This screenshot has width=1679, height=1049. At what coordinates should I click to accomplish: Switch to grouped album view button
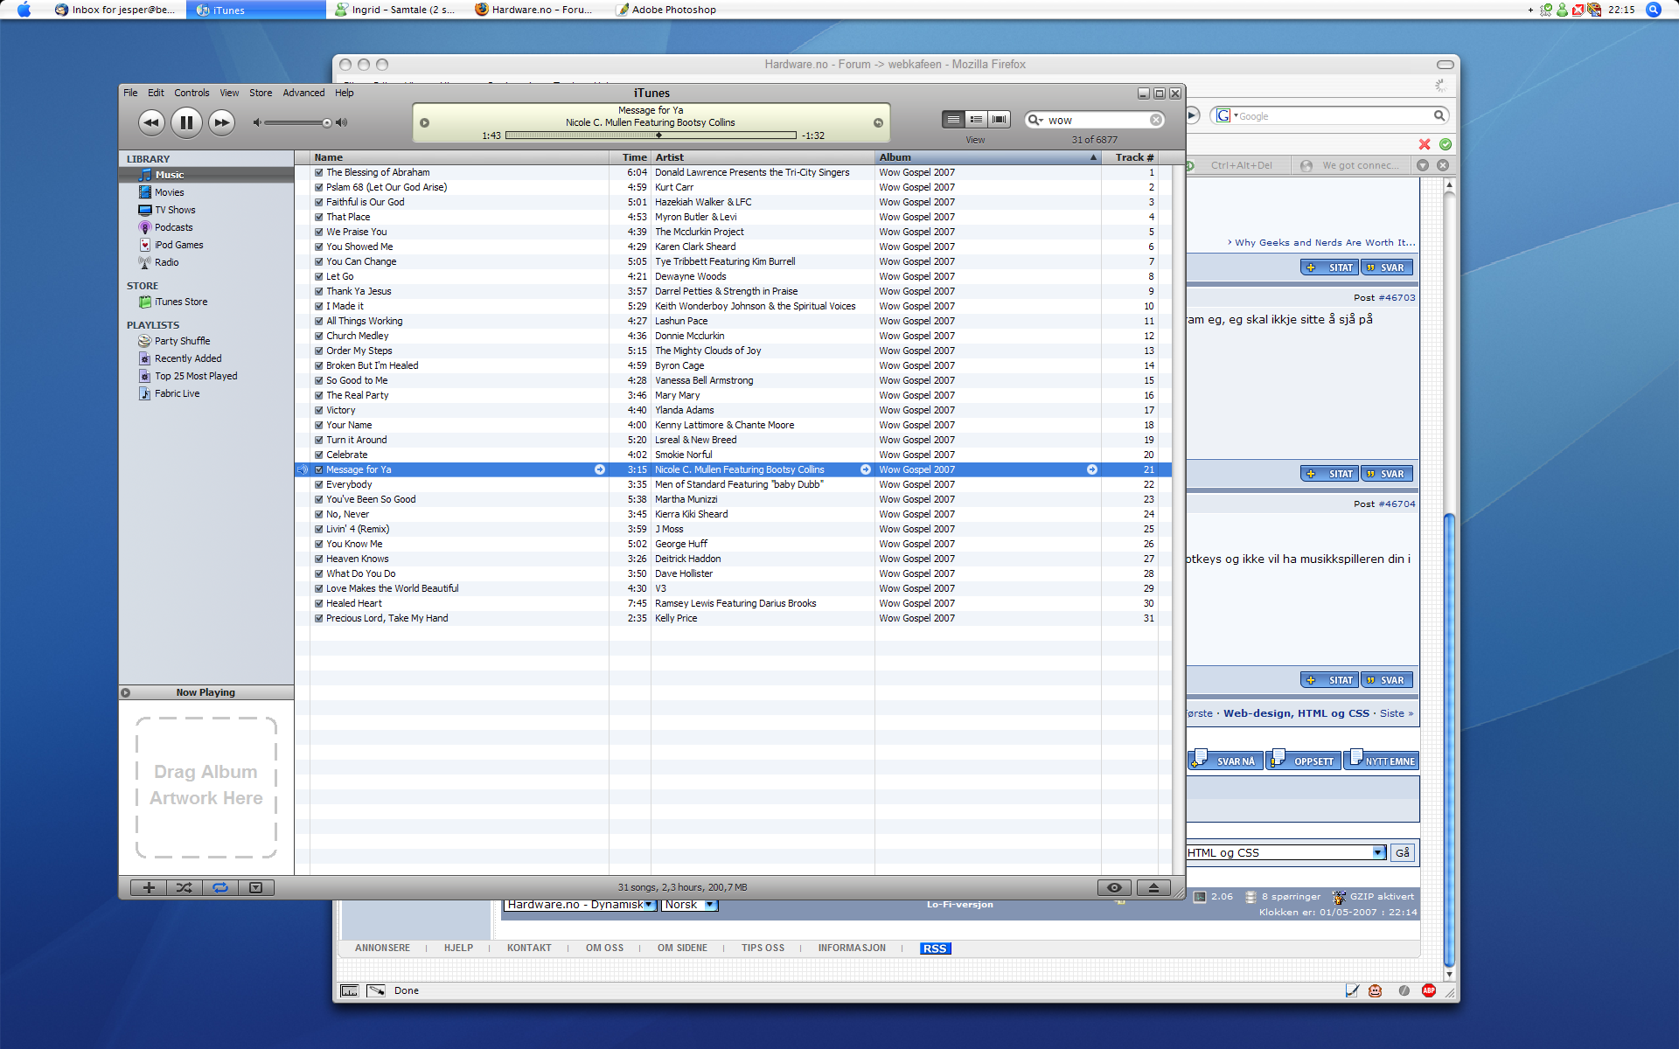[x=976, y=119]
